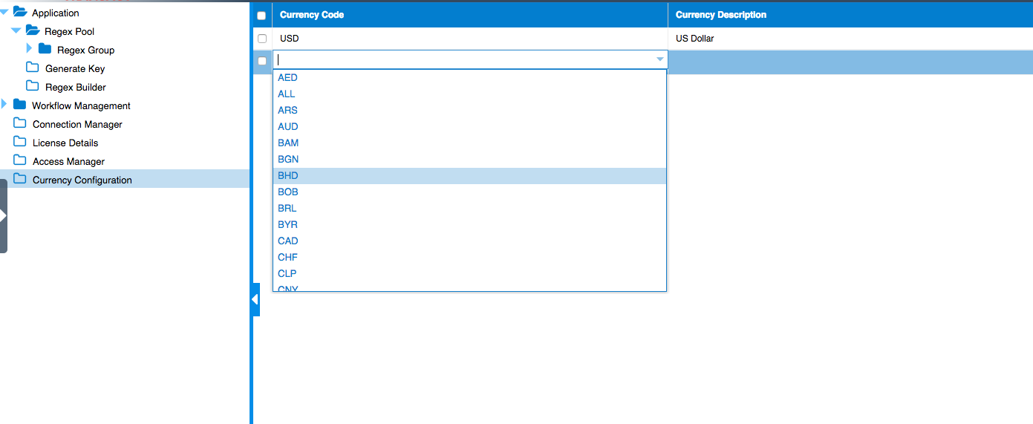Expand the Regex Group tree arrow
Viewport: 1033px width, 424px height.
[29, 49]
